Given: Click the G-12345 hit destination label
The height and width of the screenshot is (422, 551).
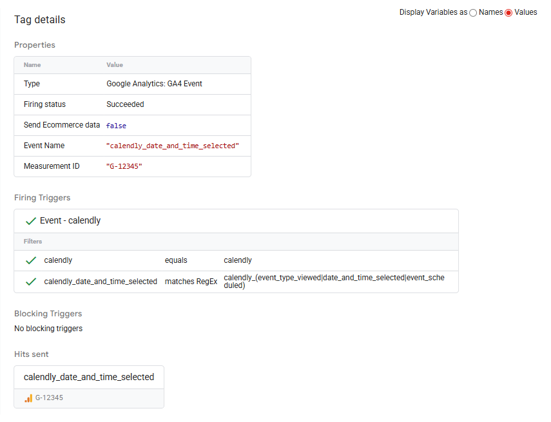Looking at the screenshot, I should point(49,398).
